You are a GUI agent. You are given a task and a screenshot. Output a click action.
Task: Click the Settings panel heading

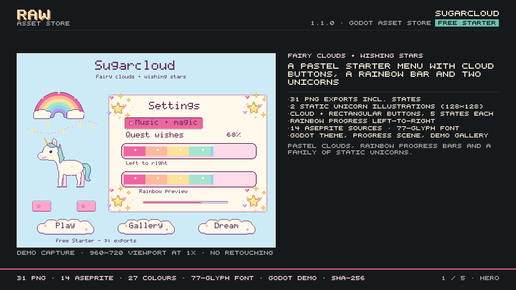pos(174,106)
